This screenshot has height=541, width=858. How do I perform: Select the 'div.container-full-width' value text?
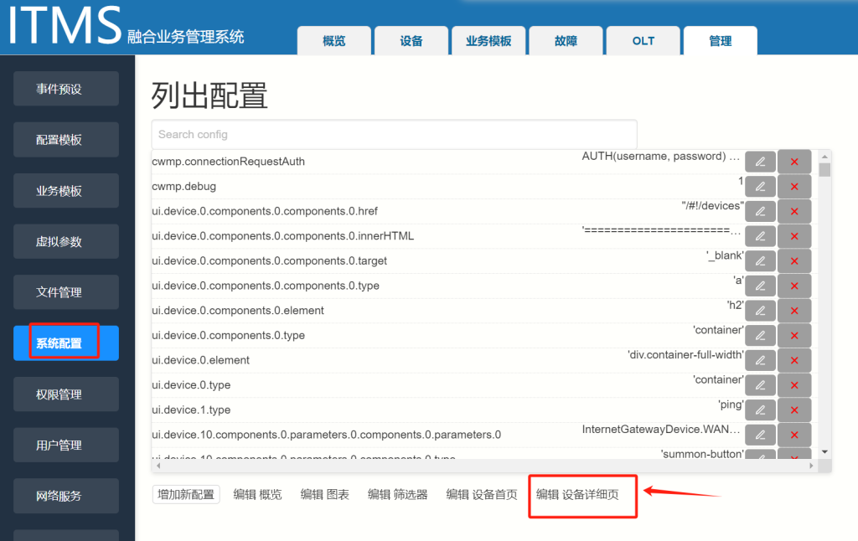685,355
